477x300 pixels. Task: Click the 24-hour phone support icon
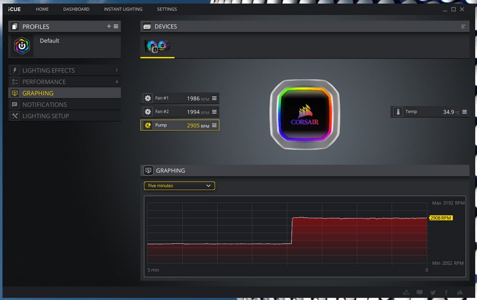(406, 293)
